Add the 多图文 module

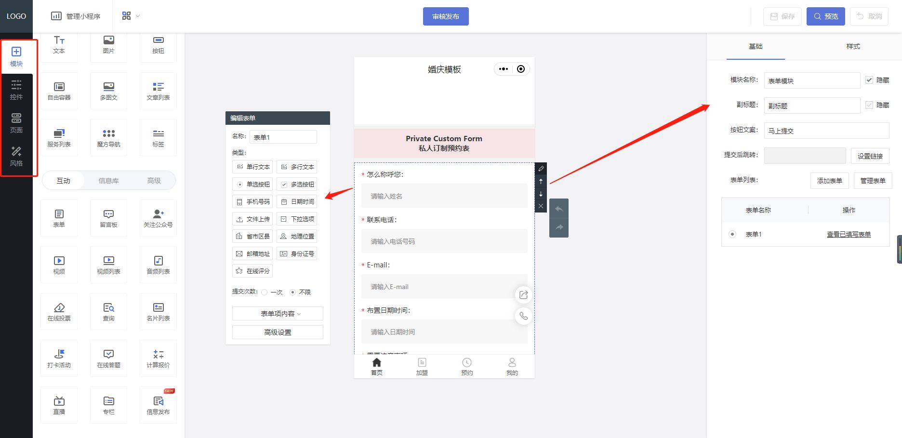pyautogui.click(x=109, y=91)
